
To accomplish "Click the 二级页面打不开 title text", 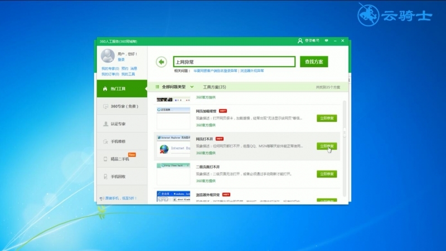I will point(208,166).
